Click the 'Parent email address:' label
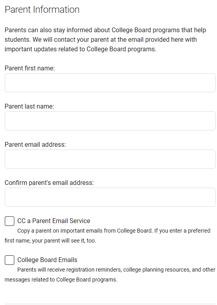Viewport: 217px width, 305px height. pos(35,144)
